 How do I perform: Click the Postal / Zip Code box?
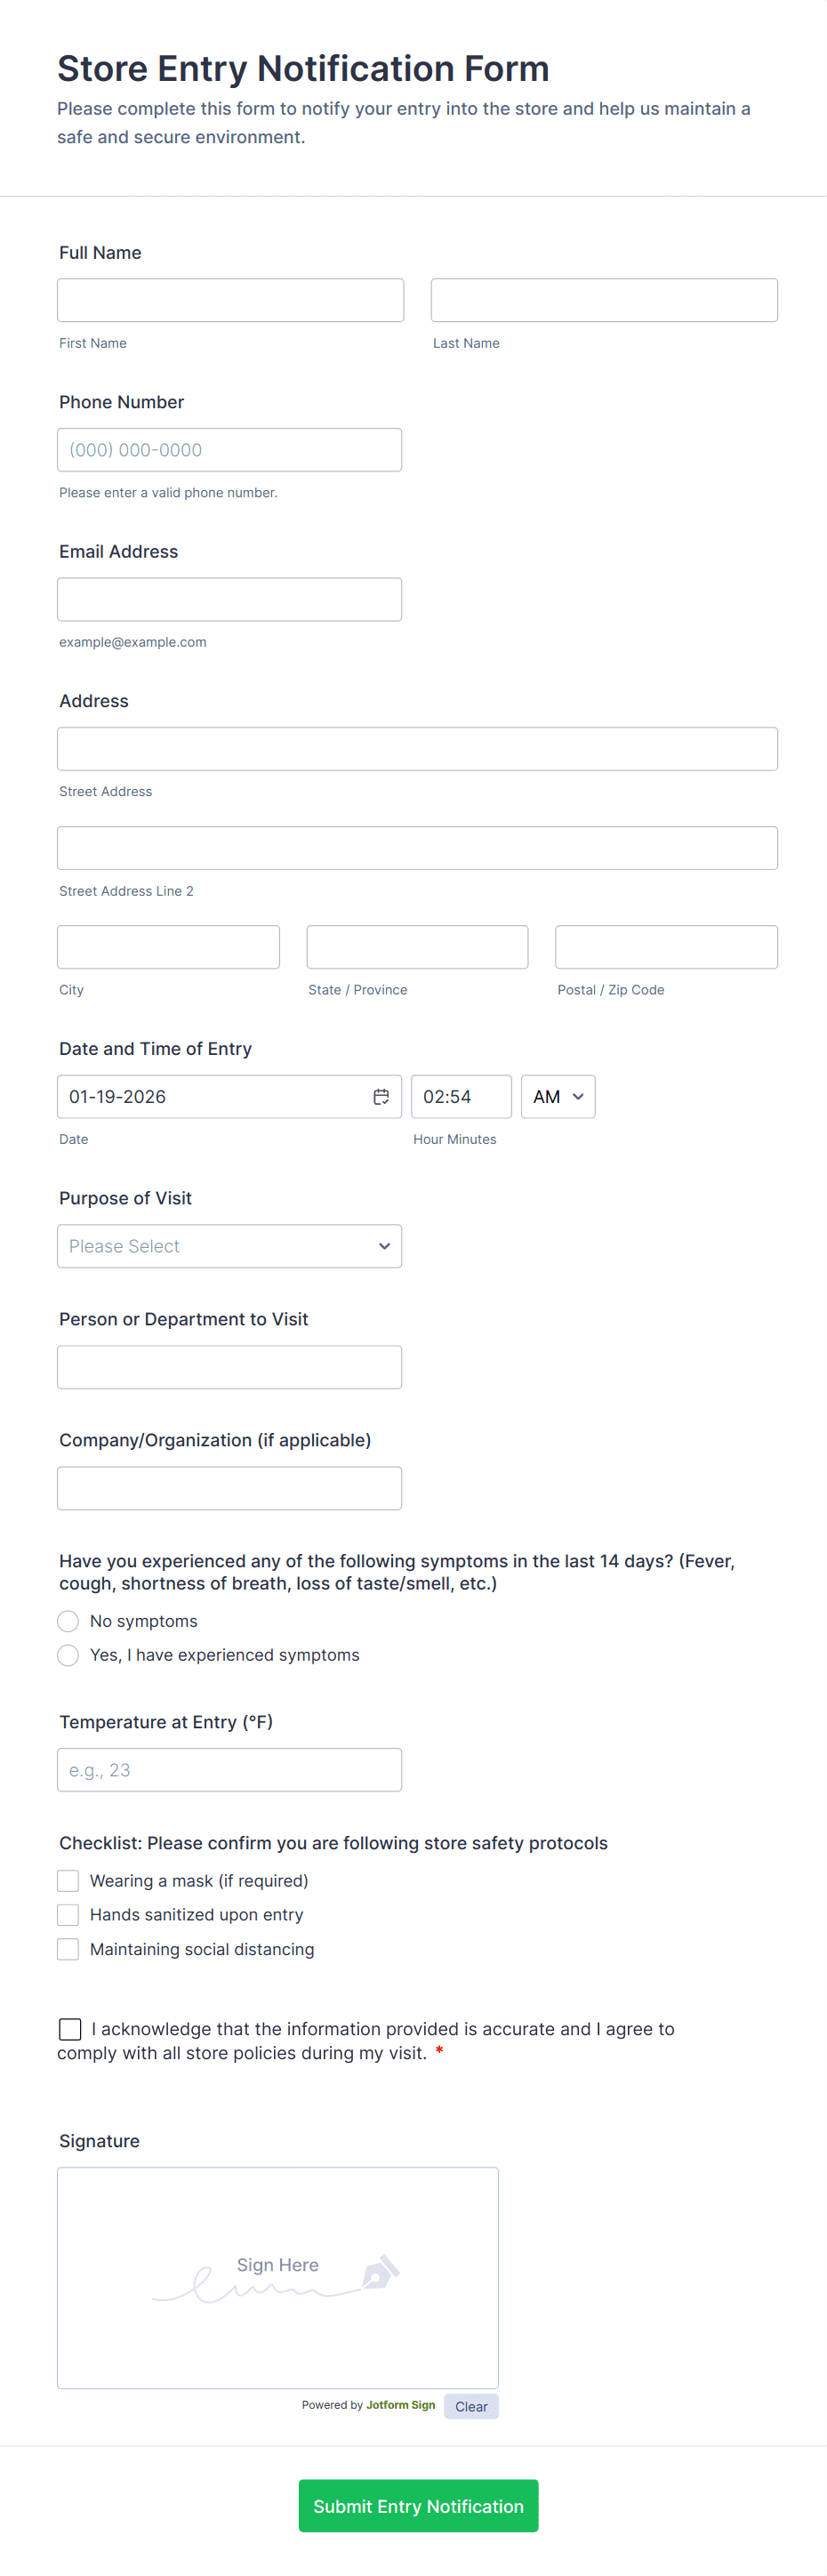point(666,947)
